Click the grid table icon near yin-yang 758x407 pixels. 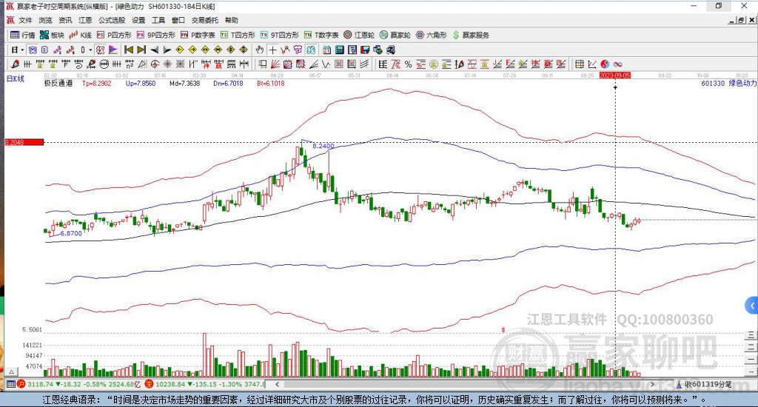pyautogui.click(x=579, y=64)
